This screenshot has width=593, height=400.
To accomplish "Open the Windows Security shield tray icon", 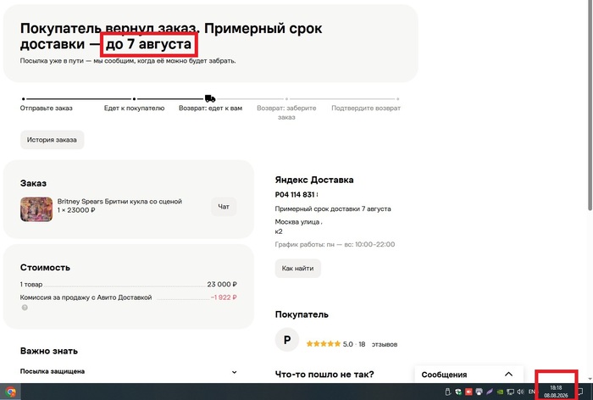I will coord(458,392).
